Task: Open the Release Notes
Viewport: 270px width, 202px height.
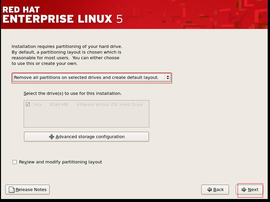Action: [28, 190]
